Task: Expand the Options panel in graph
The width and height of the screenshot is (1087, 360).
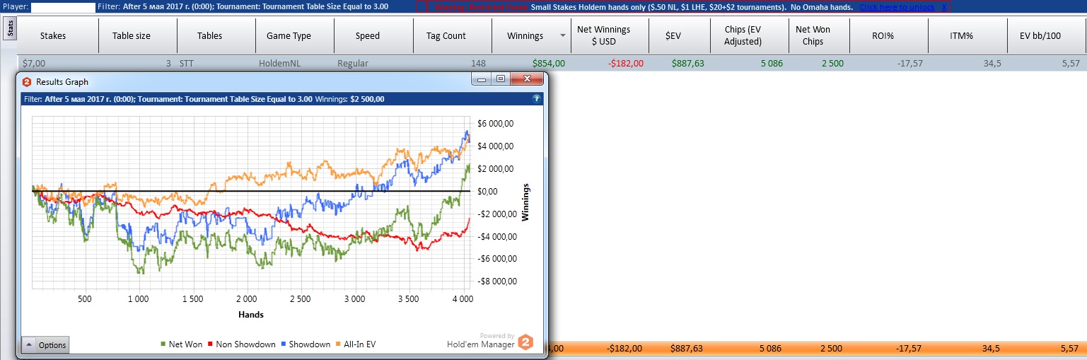Action: [x=45, y=345]
